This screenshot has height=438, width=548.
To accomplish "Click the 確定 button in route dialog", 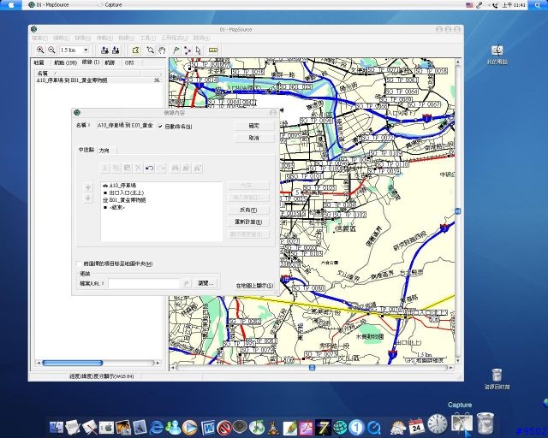I will 254,126.
